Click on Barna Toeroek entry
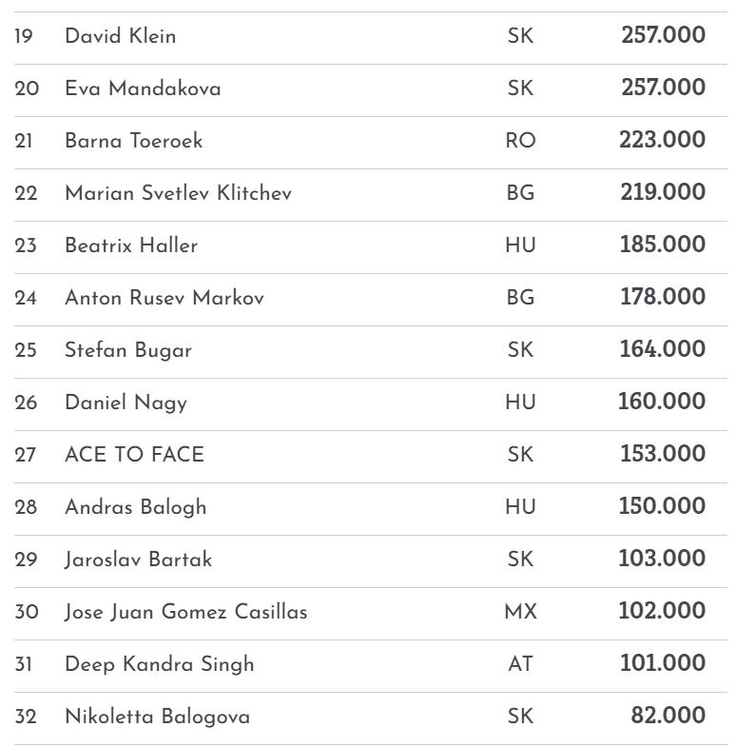Viewport: 755px width, 747px height. 133,141
